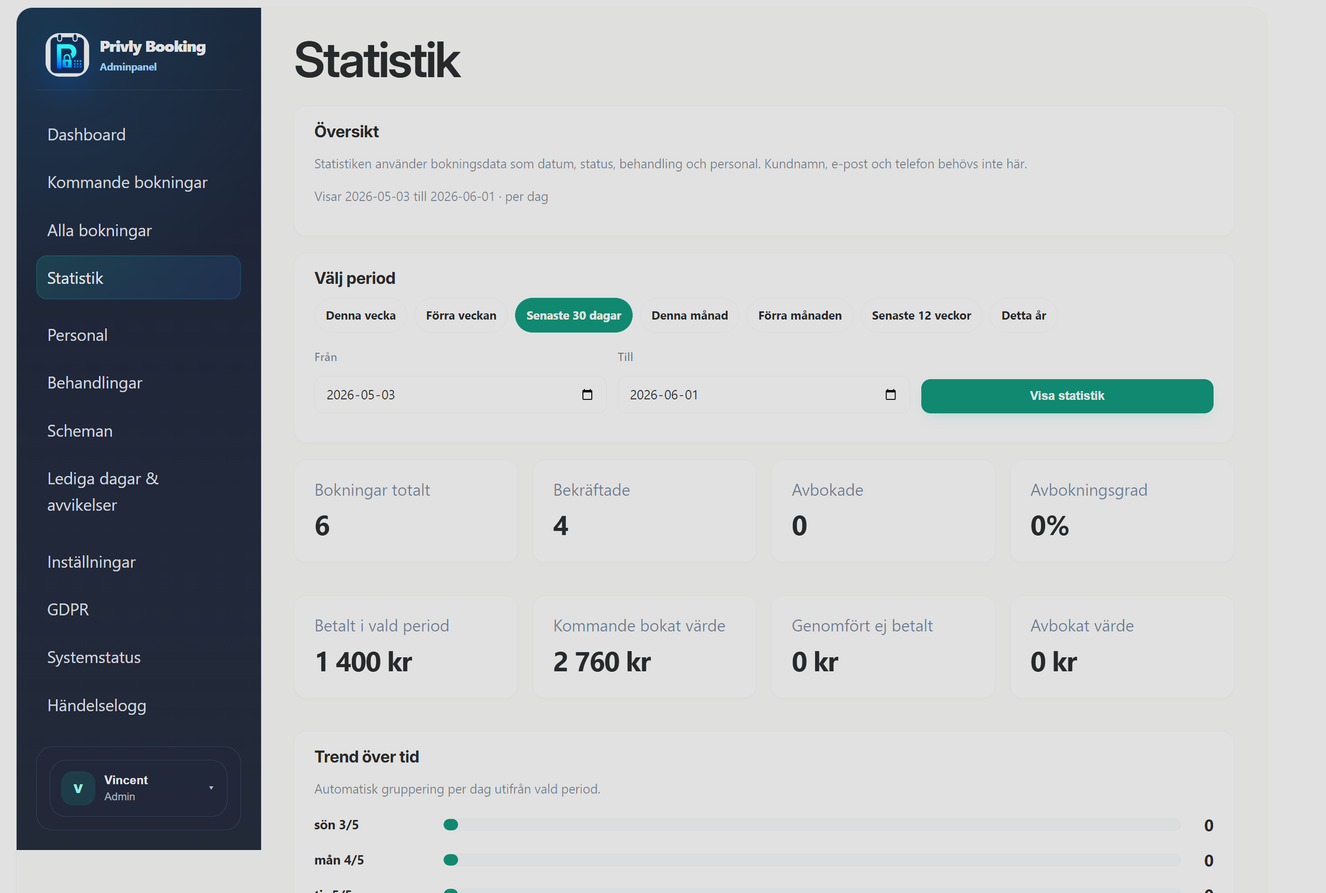1326x893 pixels.
Task: Select the Förra veckan period chip
Action: [461, 315]
